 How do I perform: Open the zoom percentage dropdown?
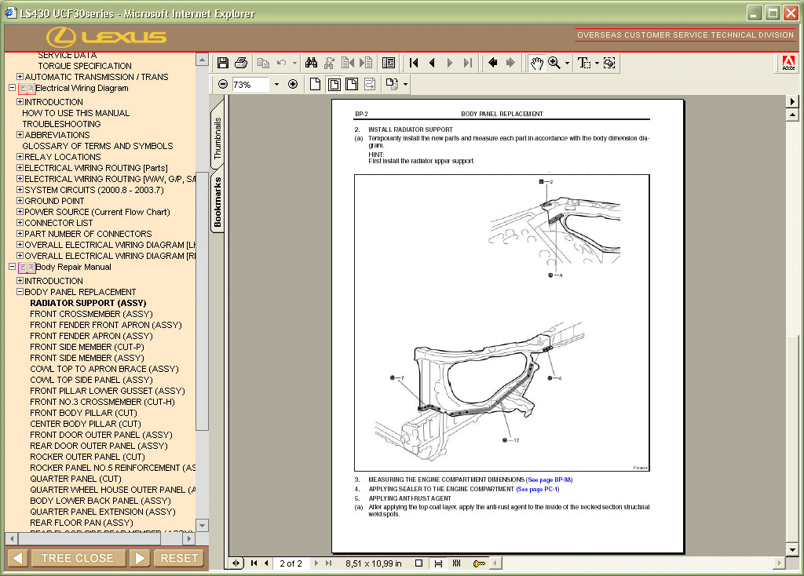point(276,84)
